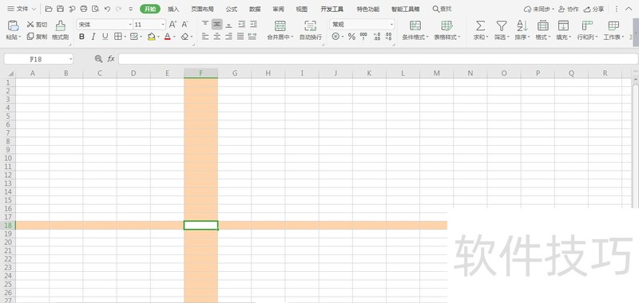The height and width of the screenshot is (303, 639).
Task: Click the Sum sigma icon
Action: tap(481, 26)
